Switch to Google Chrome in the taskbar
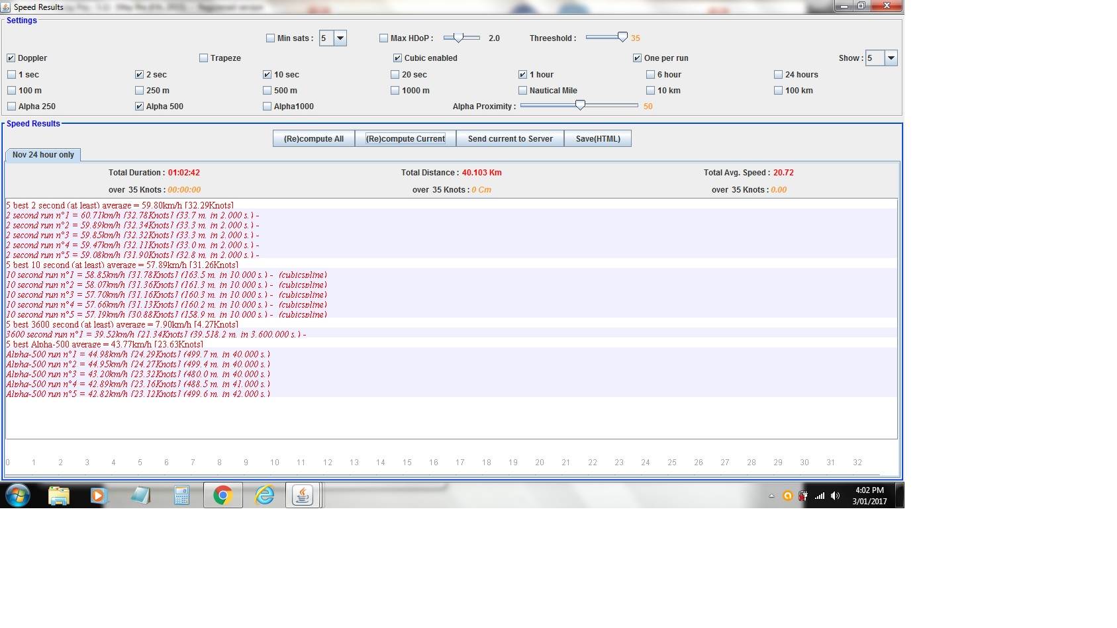The image size is (1117, 628). (x=223, y=495)
